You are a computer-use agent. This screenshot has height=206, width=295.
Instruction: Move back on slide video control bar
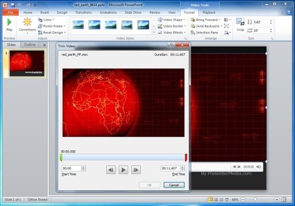pos(234,166)
